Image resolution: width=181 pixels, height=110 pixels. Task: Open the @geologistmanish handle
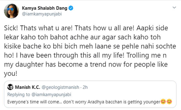60,87
